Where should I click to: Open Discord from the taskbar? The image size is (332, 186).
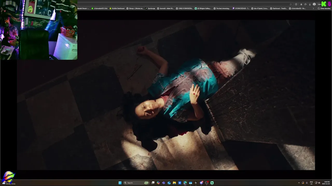click(x=201, y=183)
